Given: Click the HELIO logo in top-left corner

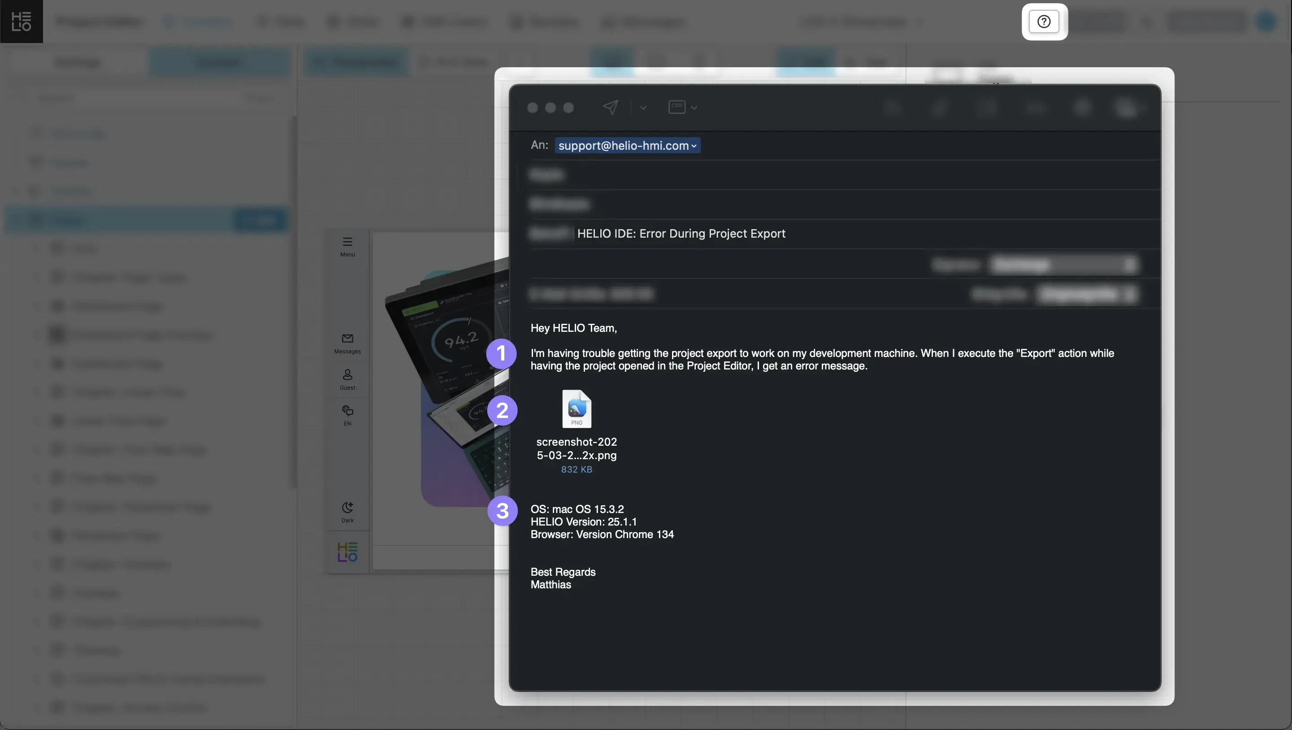Looking at the screenshot, I should (x=21, y=22).
